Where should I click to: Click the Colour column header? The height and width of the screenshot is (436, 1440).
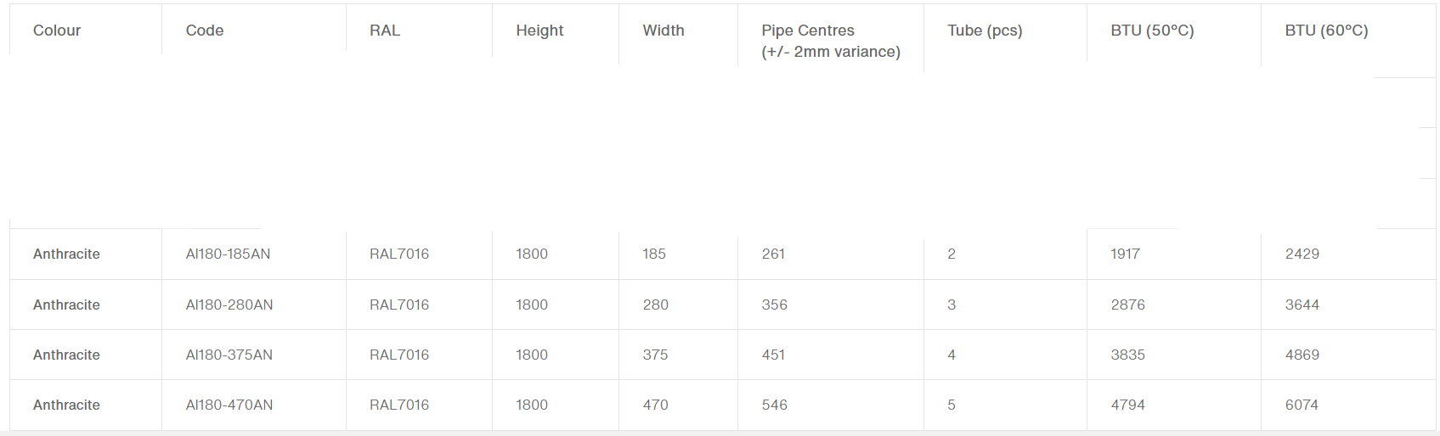(57, 31)
